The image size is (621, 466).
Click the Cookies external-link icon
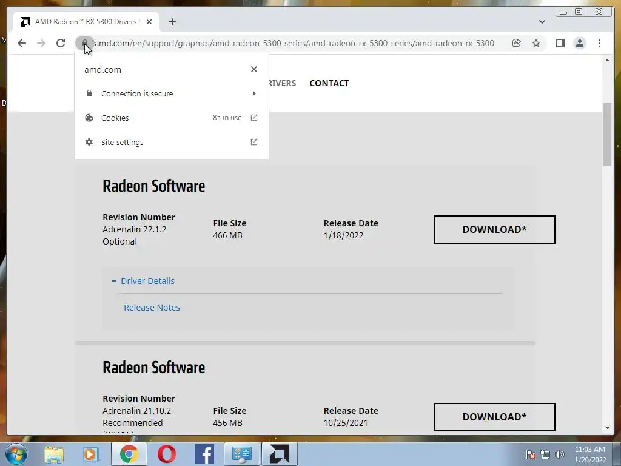(x=254, y=118)
